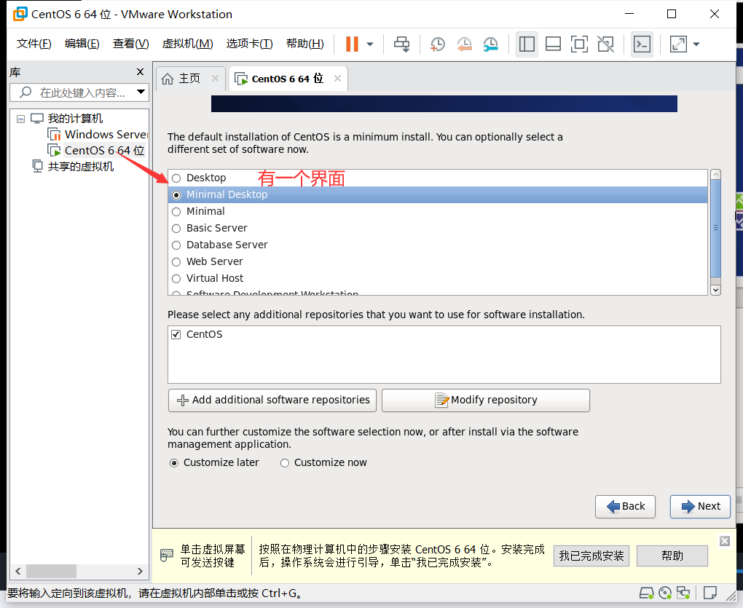Screen dimensions: 743x608
Task: Toggle the thumbnail bar view icon
Action: click(x=553, y=44)
